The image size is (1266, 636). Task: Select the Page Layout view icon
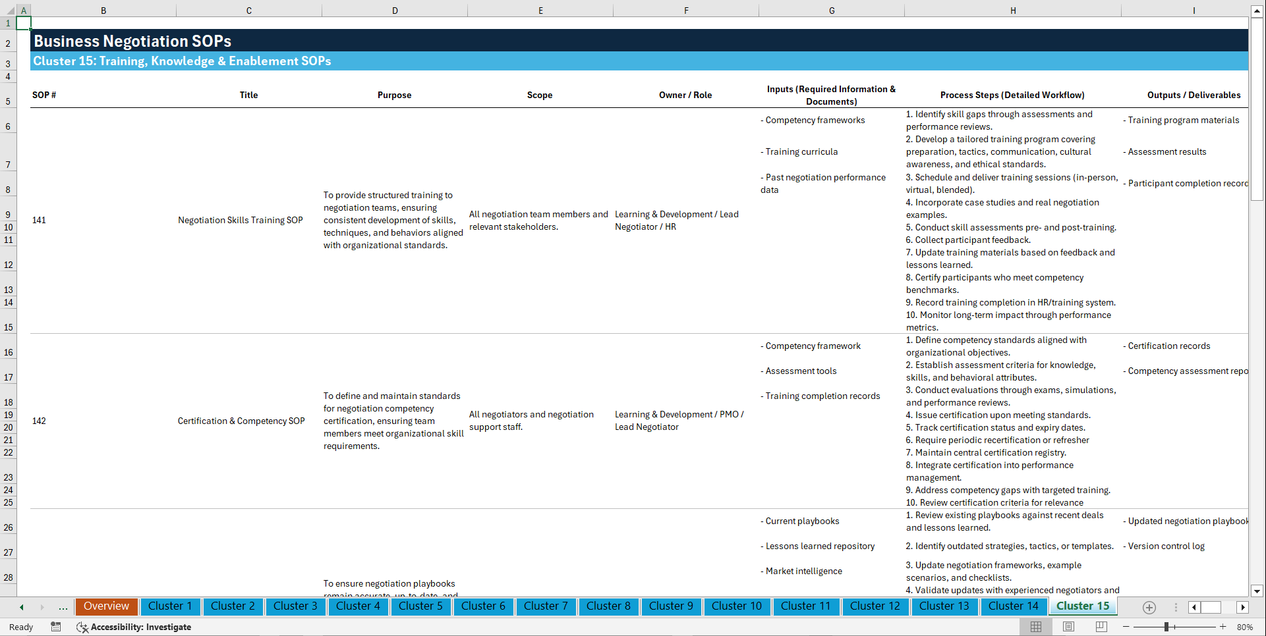[1068, 627]
